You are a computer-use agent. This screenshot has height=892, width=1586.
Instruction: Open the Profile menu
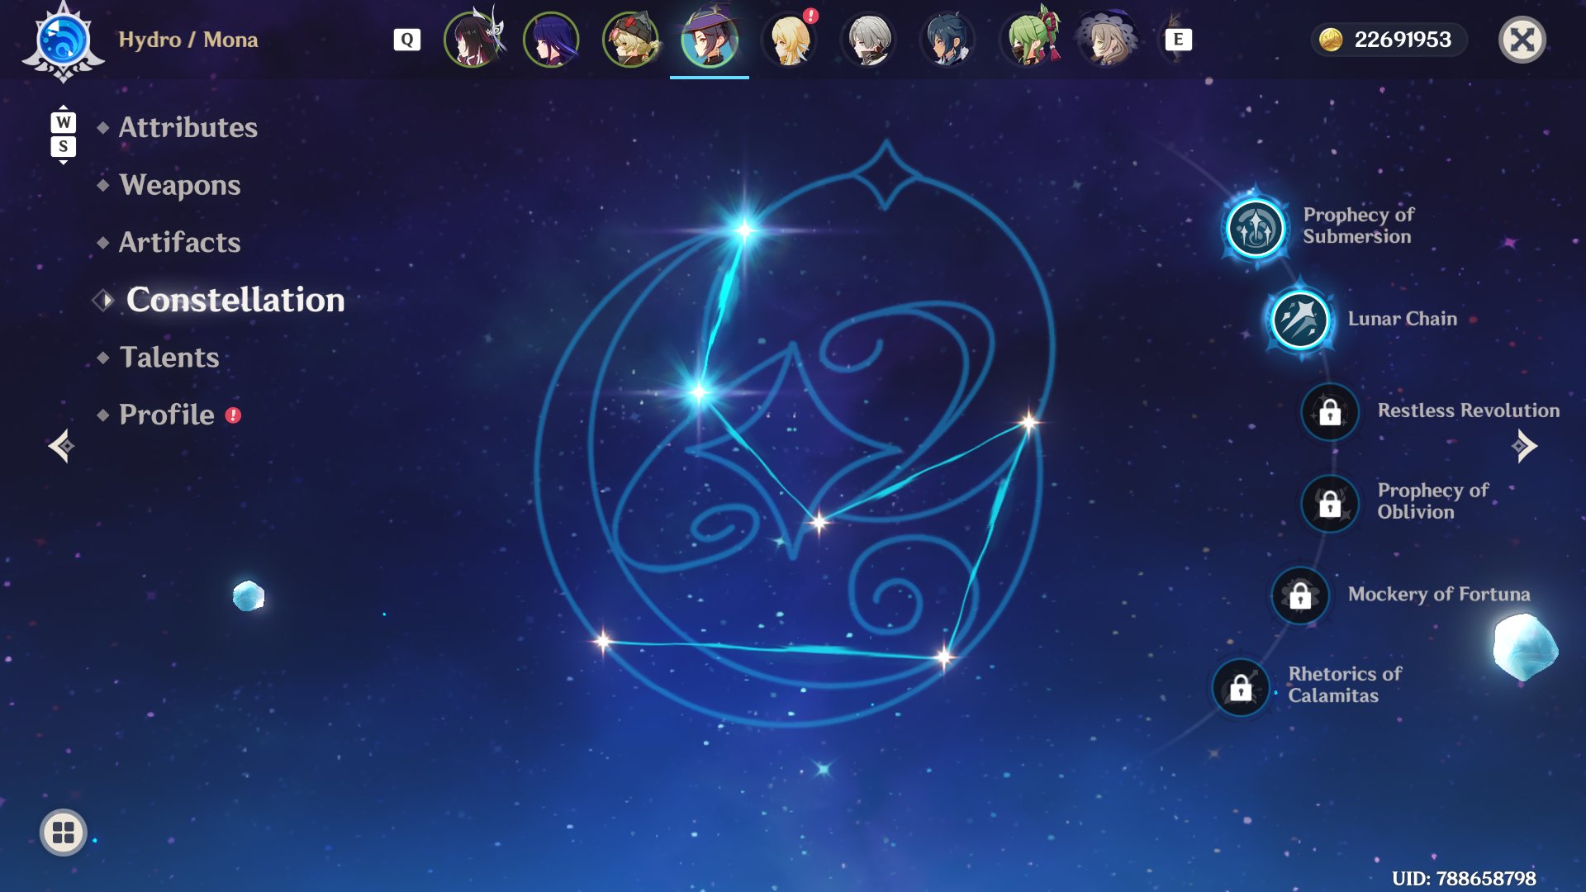click(x=167, y=415)
